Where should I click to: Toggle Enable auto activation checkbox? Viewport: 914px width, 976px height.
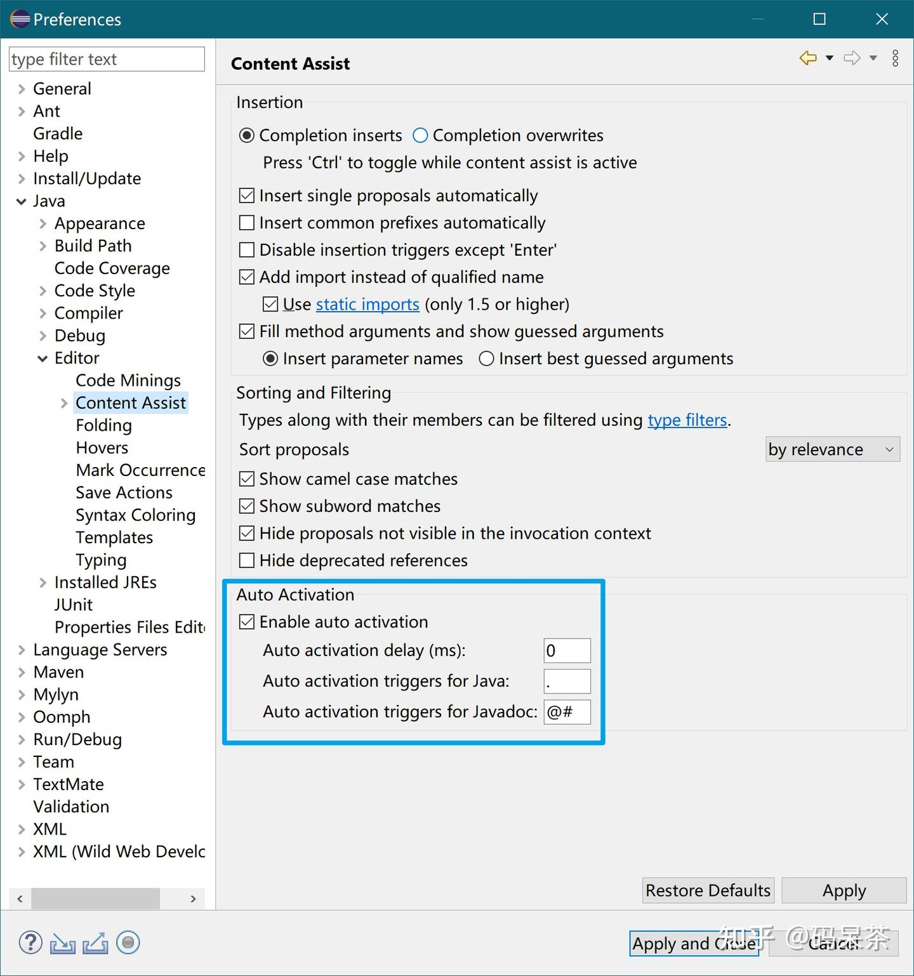(x=247, y=622)
